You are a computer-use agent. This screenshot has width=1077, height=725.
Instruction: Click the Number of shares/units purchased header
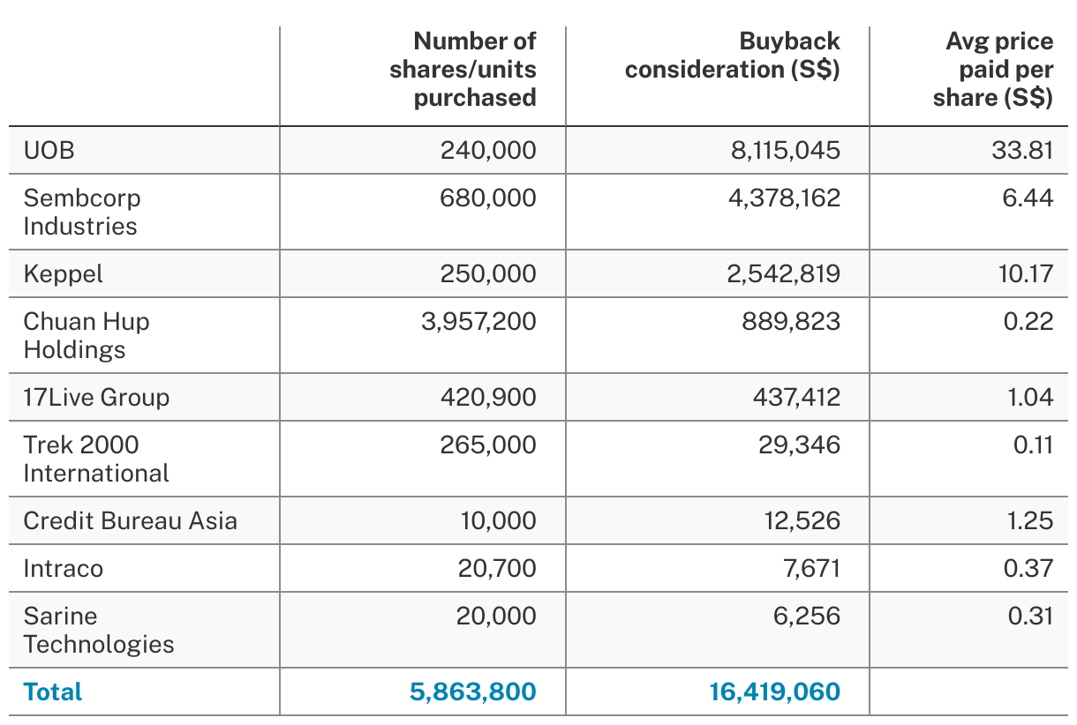[463, 69]
